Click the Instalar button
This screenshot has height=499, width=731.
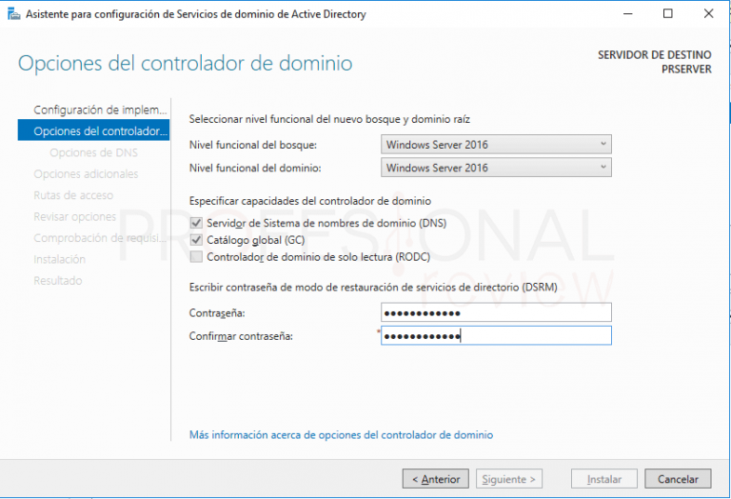tap(603, 479)
